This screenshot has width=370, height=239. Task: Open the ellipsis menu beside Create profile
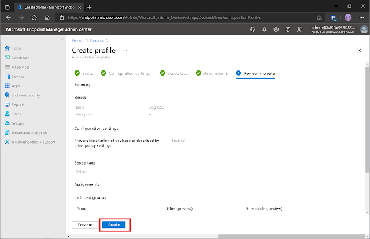tap(125, 50)
